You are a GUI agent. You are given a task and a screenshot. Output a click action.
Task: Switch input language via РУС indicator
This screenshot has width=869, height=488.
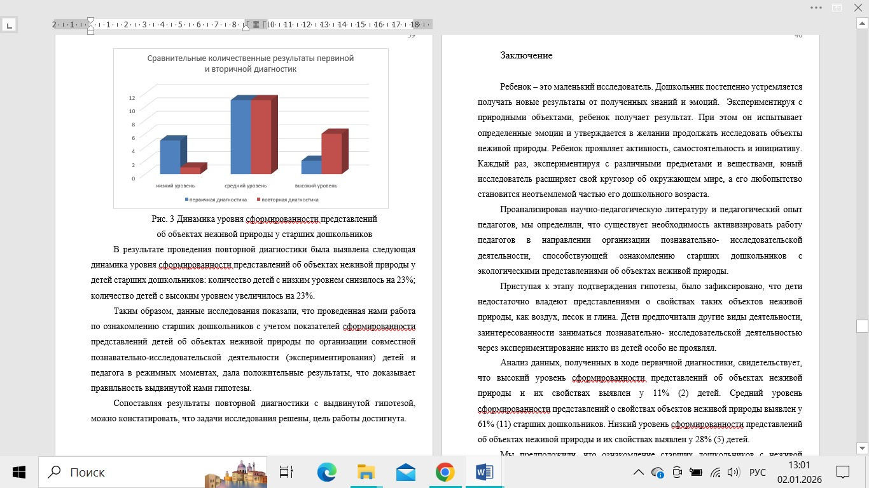point(758,472)
